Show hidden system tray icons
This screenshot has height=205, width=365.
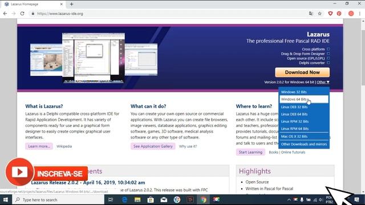pyautogui.click(x=289, y=200)
